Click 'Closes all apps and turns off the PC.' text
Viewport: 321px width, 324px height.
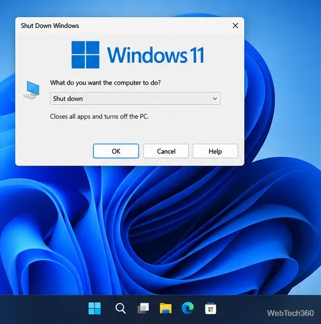pos(99,116)
